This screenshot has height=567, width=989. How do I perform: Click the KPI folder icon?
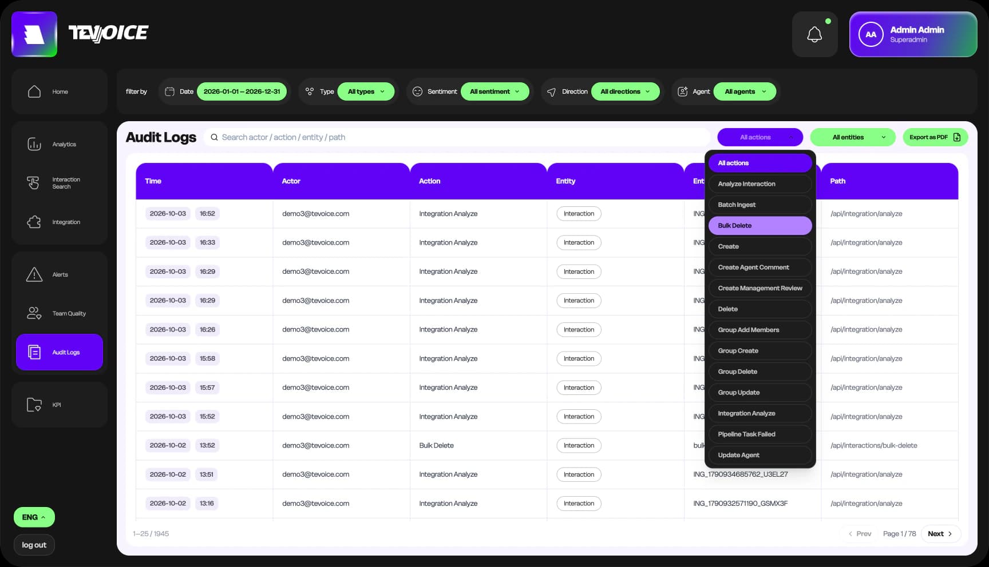[34, 405]
